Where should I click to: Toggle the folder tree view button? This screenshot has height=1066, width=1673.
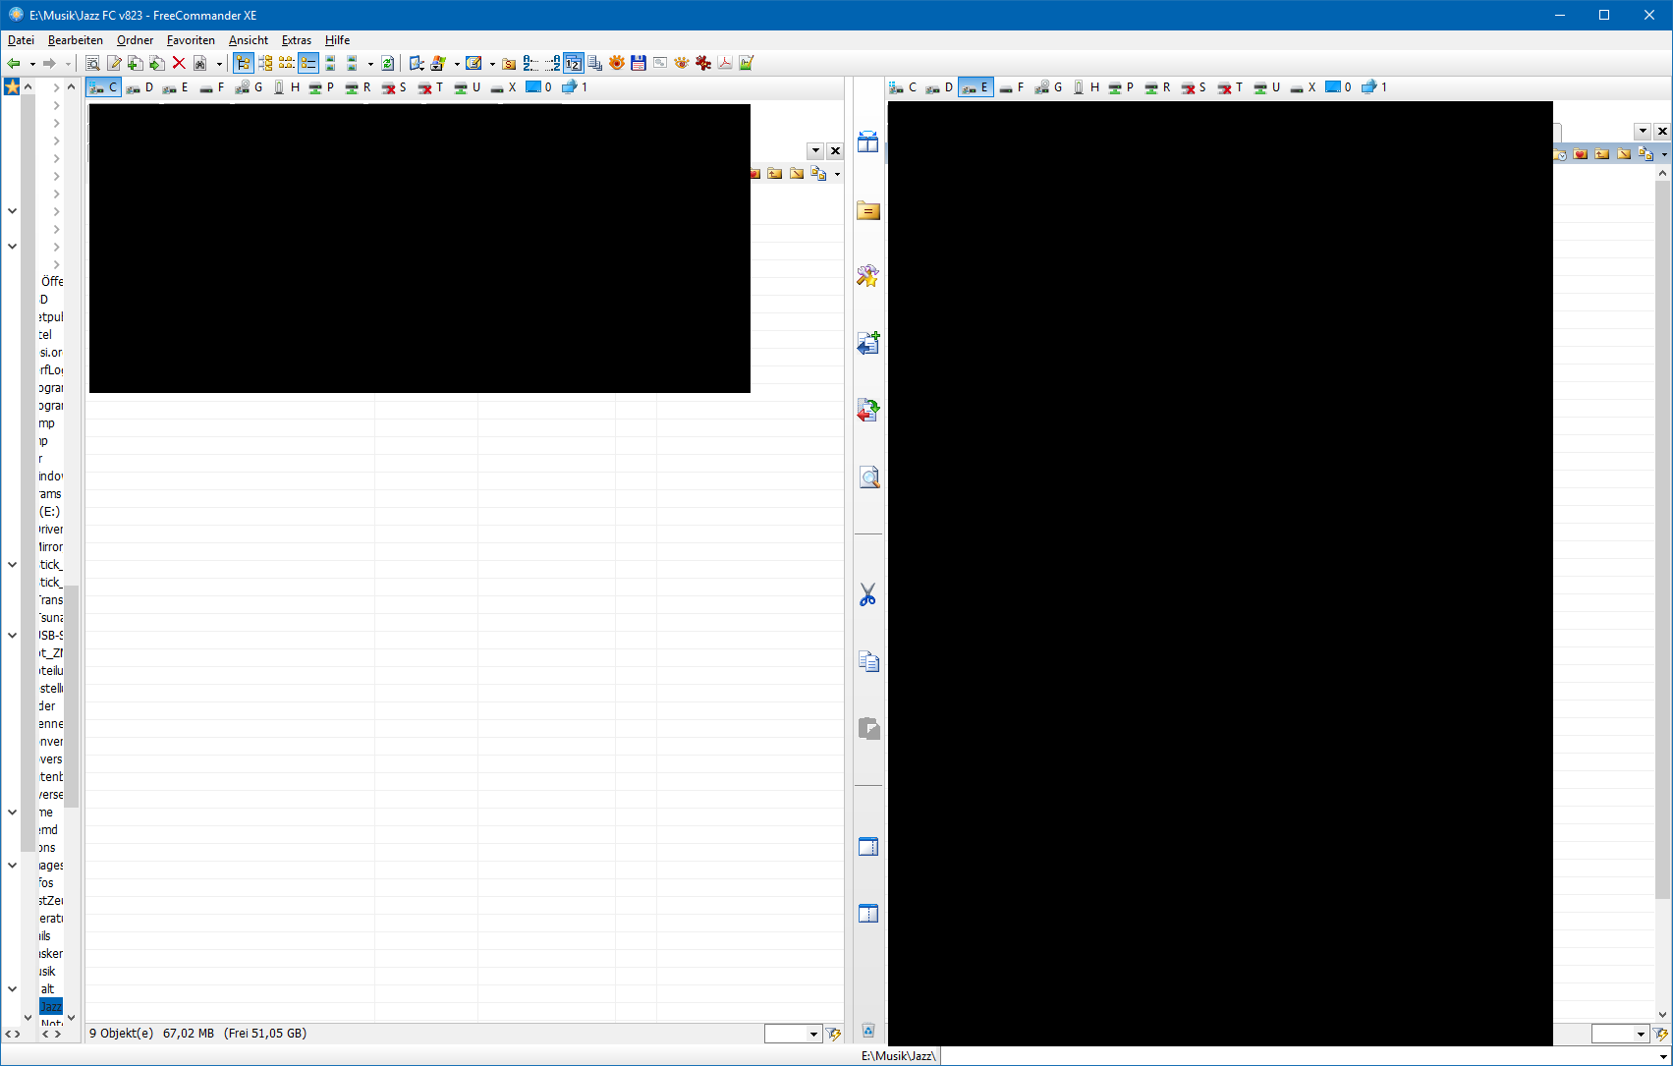coord(243,63)
